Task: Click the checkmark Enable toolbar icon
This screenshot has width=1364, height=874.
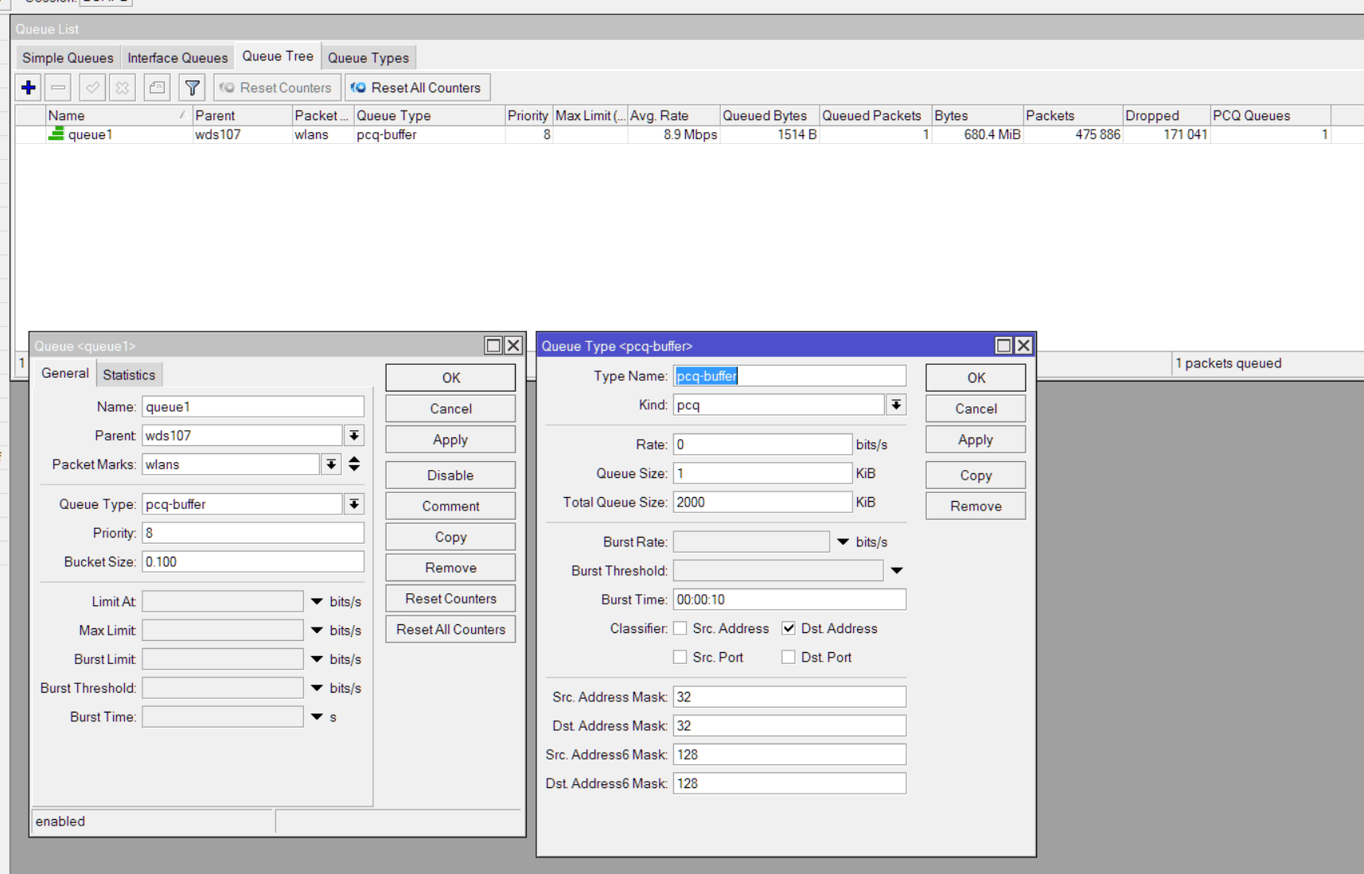Action: point(92,87)
